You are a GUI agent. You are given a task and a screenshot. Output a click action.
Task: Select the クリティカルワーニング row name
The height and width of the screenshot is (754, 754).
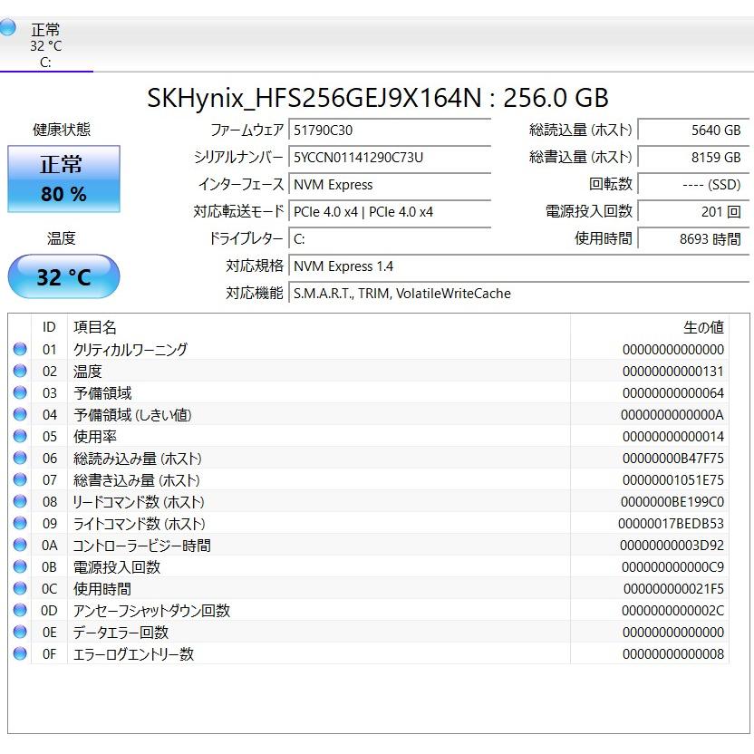pos(130,350)
